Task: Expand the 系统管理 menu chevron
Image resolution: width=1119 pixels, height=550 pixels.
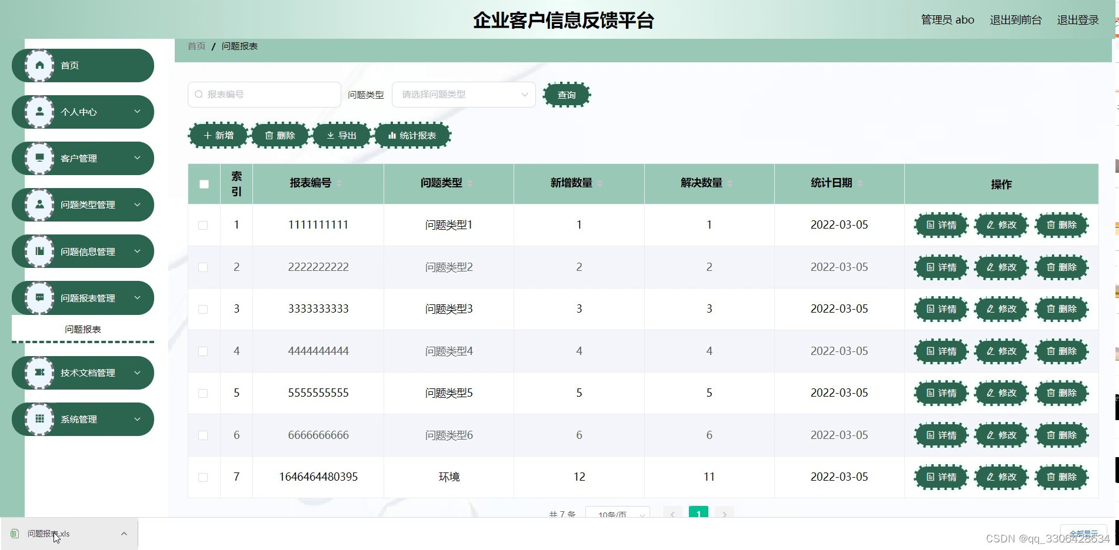Action: 137,419
